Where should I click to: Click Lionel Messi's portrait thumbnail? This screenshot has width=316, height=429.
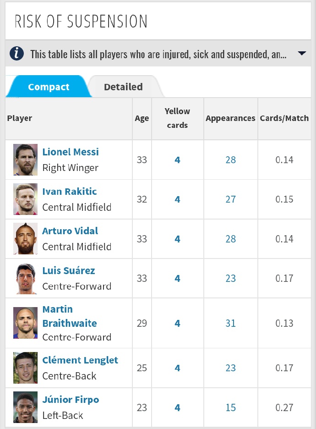pyautogui.click(x=25, y=159)
